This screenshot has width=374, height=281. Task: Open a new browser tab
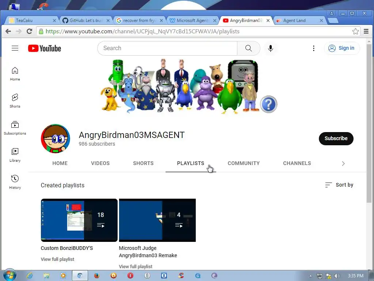coord(333,20)
